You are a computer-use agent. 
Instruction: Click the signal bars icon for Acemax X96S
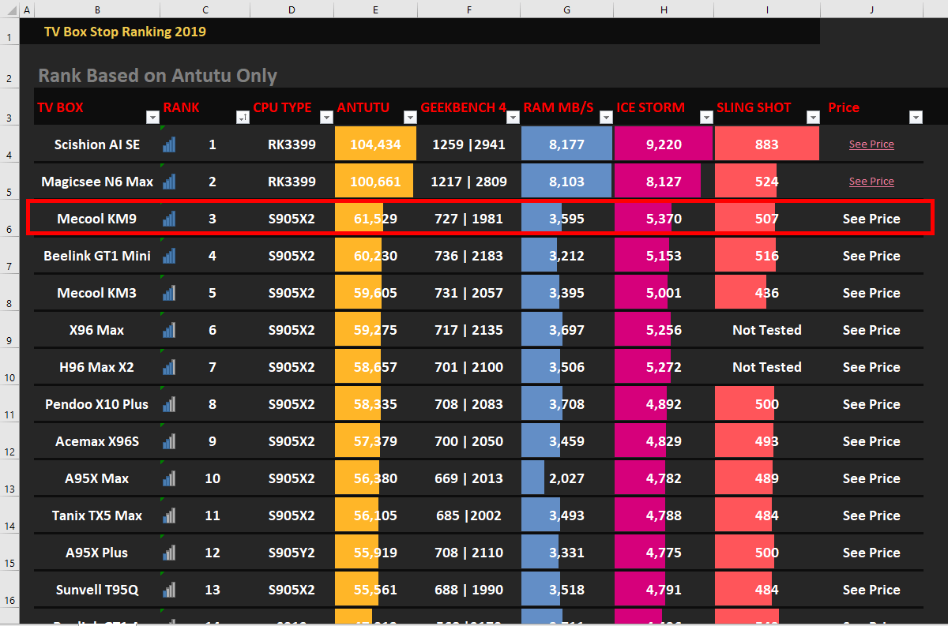(169, 441)
